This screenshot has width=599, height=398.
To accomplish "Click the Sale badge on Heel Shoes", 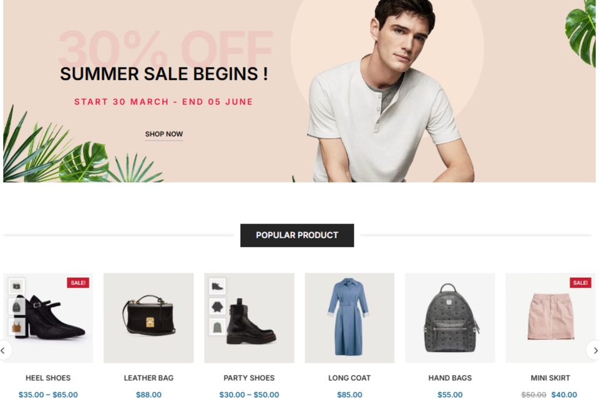I will pyautogui.click(x=78, y=283).
